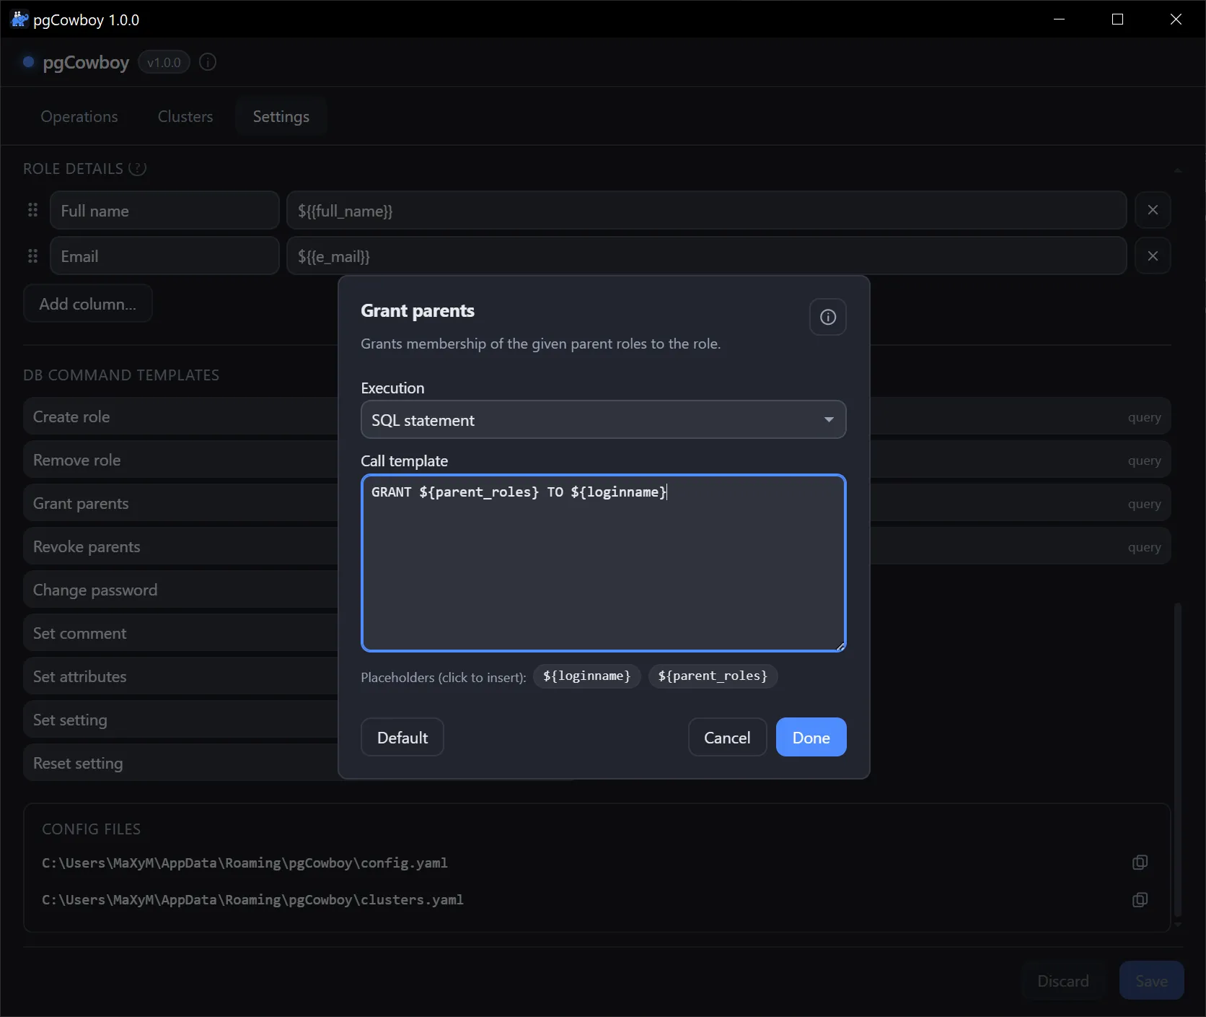Click the Role Details help question icon
Screen dimensions: 1206x1017
(x=137, y=168)
